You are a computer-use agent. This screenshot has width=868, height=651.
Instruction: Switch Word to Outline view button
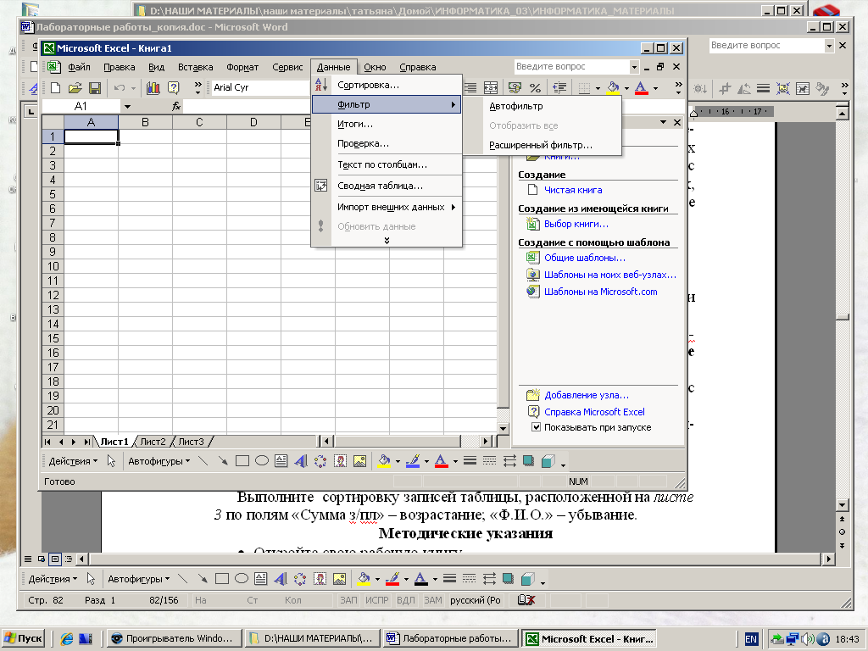click(x=68, y=559)
